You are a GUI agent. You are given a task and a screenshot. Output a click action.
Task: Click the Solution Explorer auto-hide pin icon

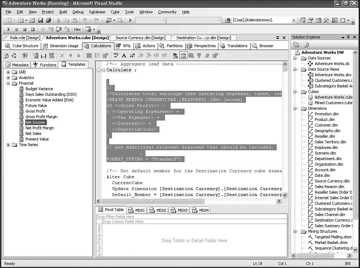[348, 37]
